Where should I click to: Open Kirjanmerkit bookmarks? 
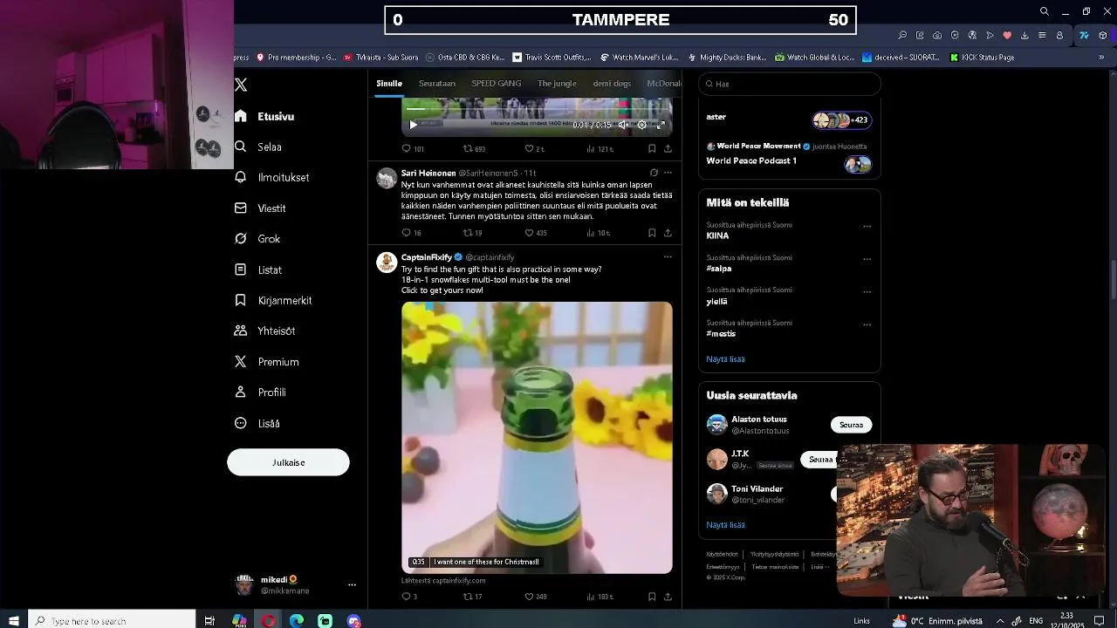pos(274,300)
